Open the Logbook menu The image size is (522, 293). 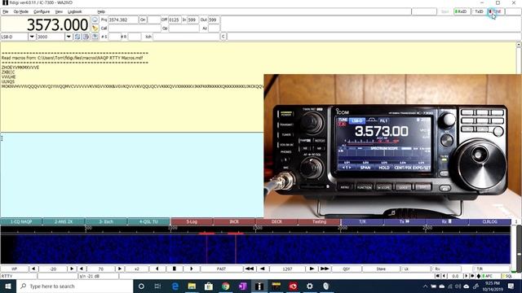click(74, 11)
